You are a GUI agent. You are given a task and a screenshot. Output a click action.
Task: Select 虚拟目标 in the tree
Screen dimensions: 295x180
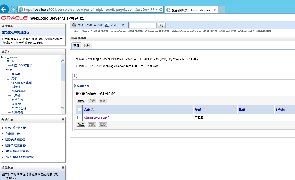pos(17,104)
